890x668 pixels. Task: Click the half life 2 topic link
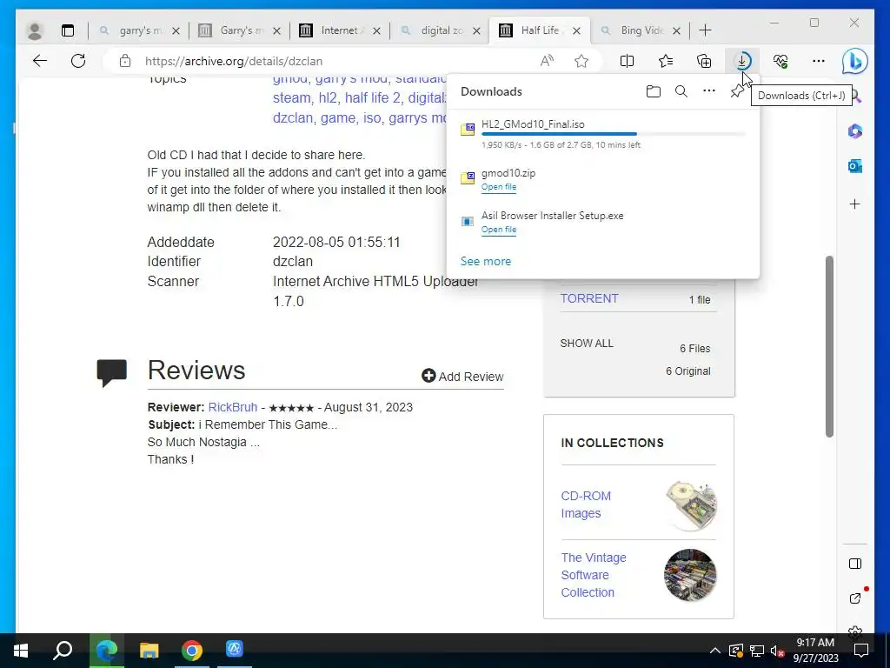(372, 97)
